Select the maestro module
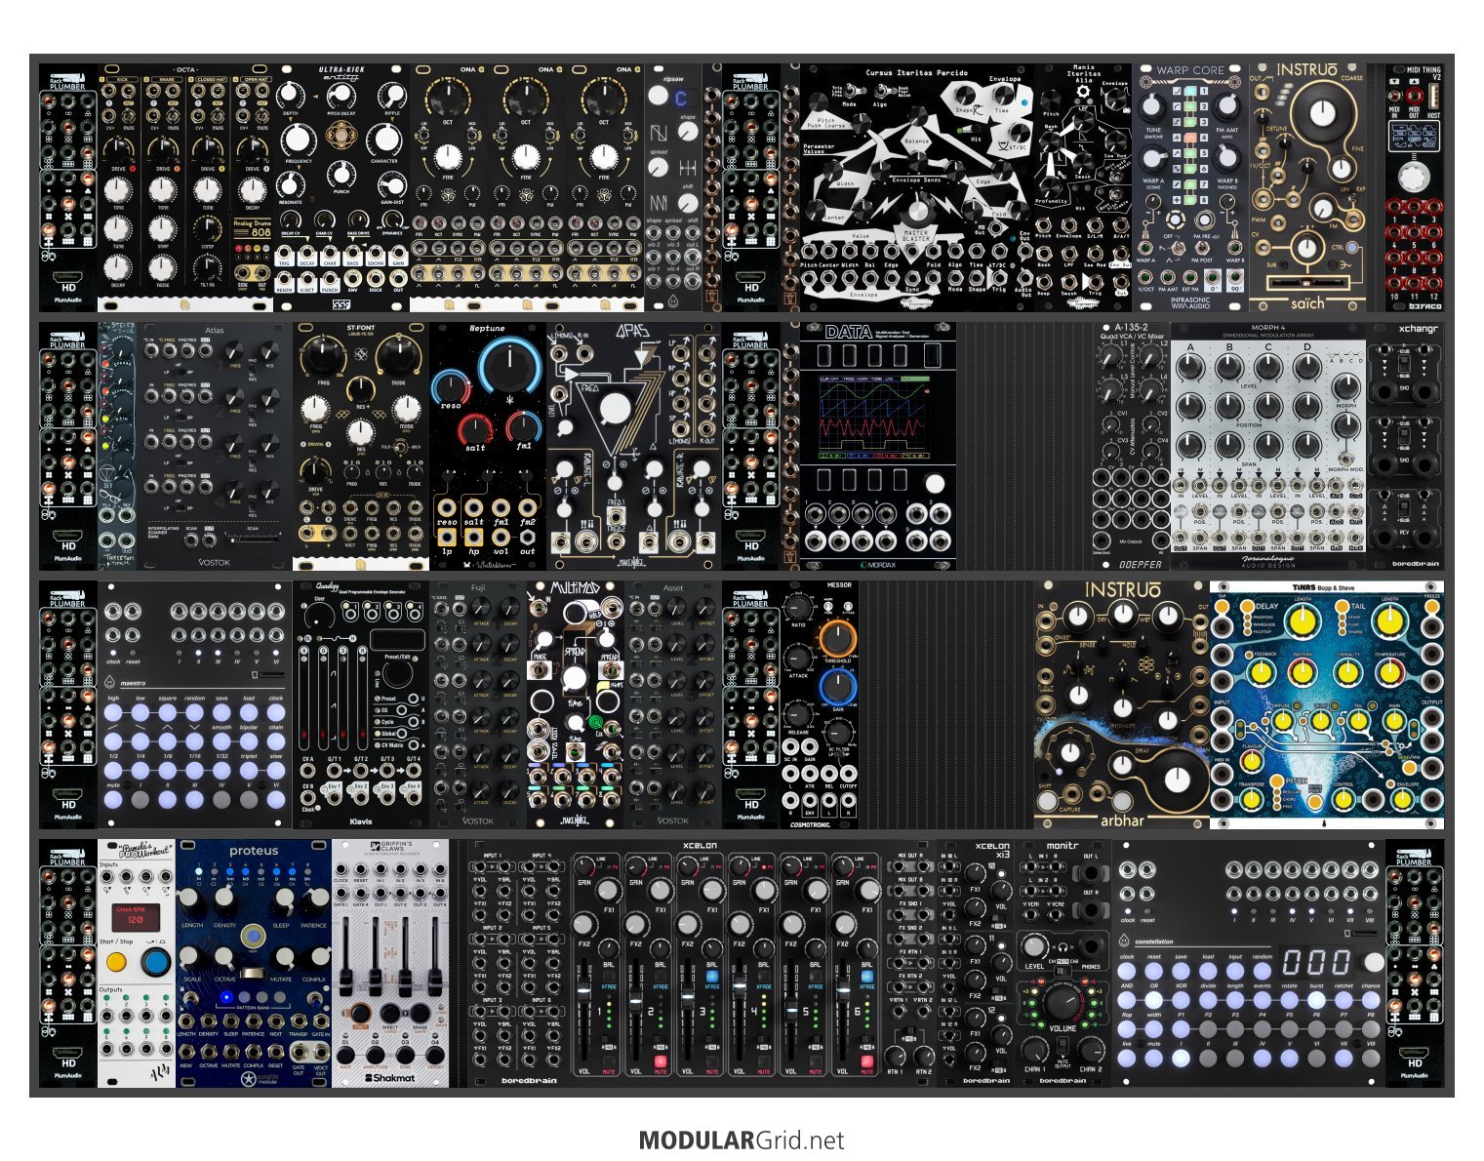 point(195,704)
